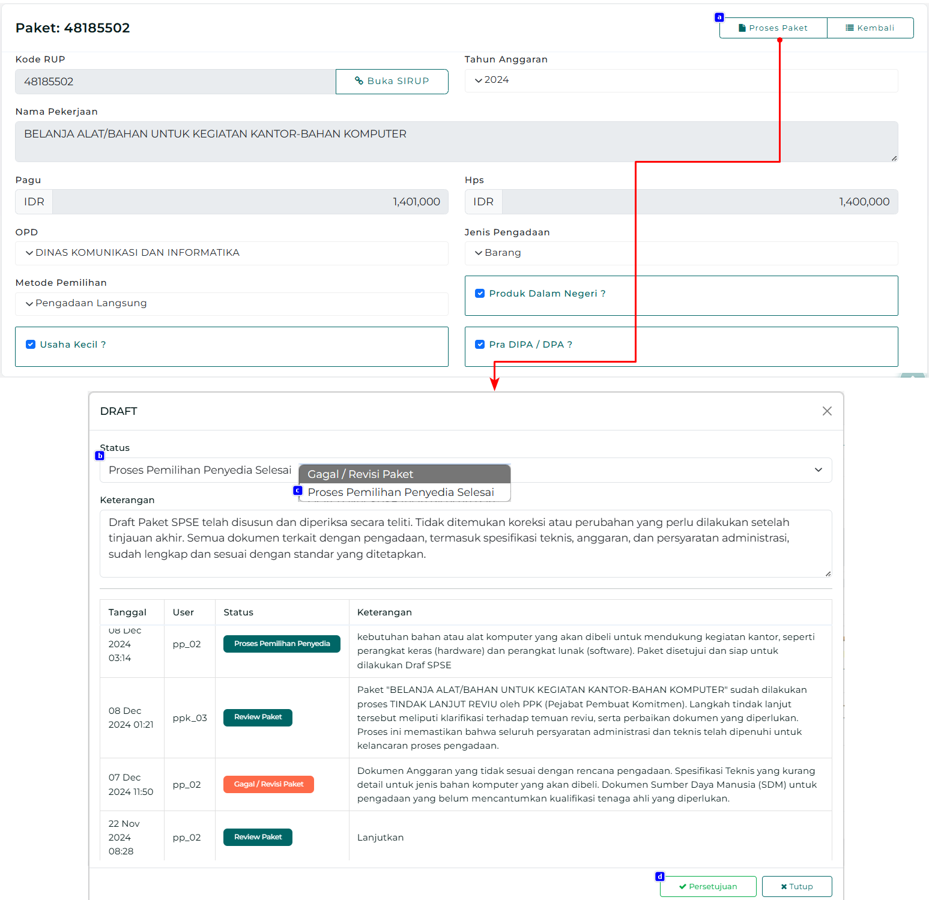The width and height of the screenshot is (929, 900).
Task: Open the Buka SIRUP link
Action: (x=392, y=81)
